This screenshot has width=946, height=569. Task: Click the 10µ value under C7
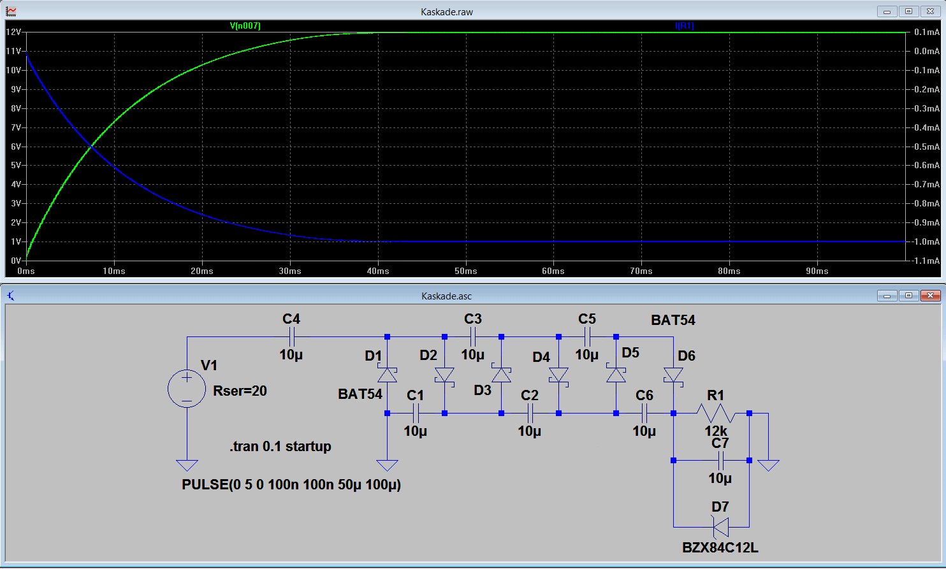click(x=720, y=479)
